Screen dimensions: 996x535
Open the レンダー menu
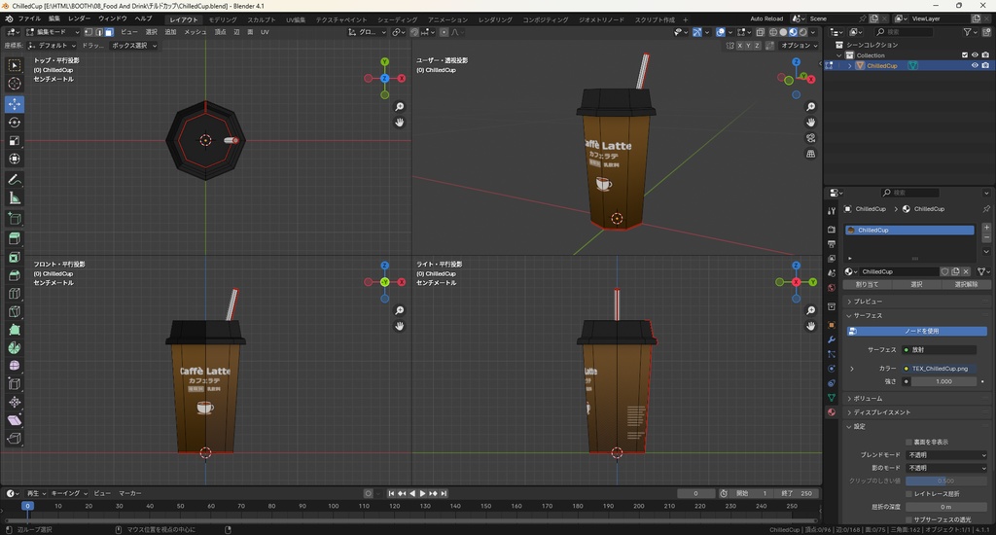pyautogui.click(x=79, y=18)
